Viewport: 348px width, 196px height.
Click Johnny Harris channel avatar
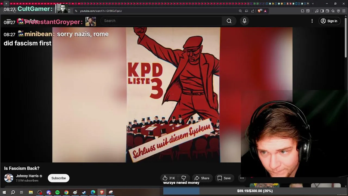9,178
